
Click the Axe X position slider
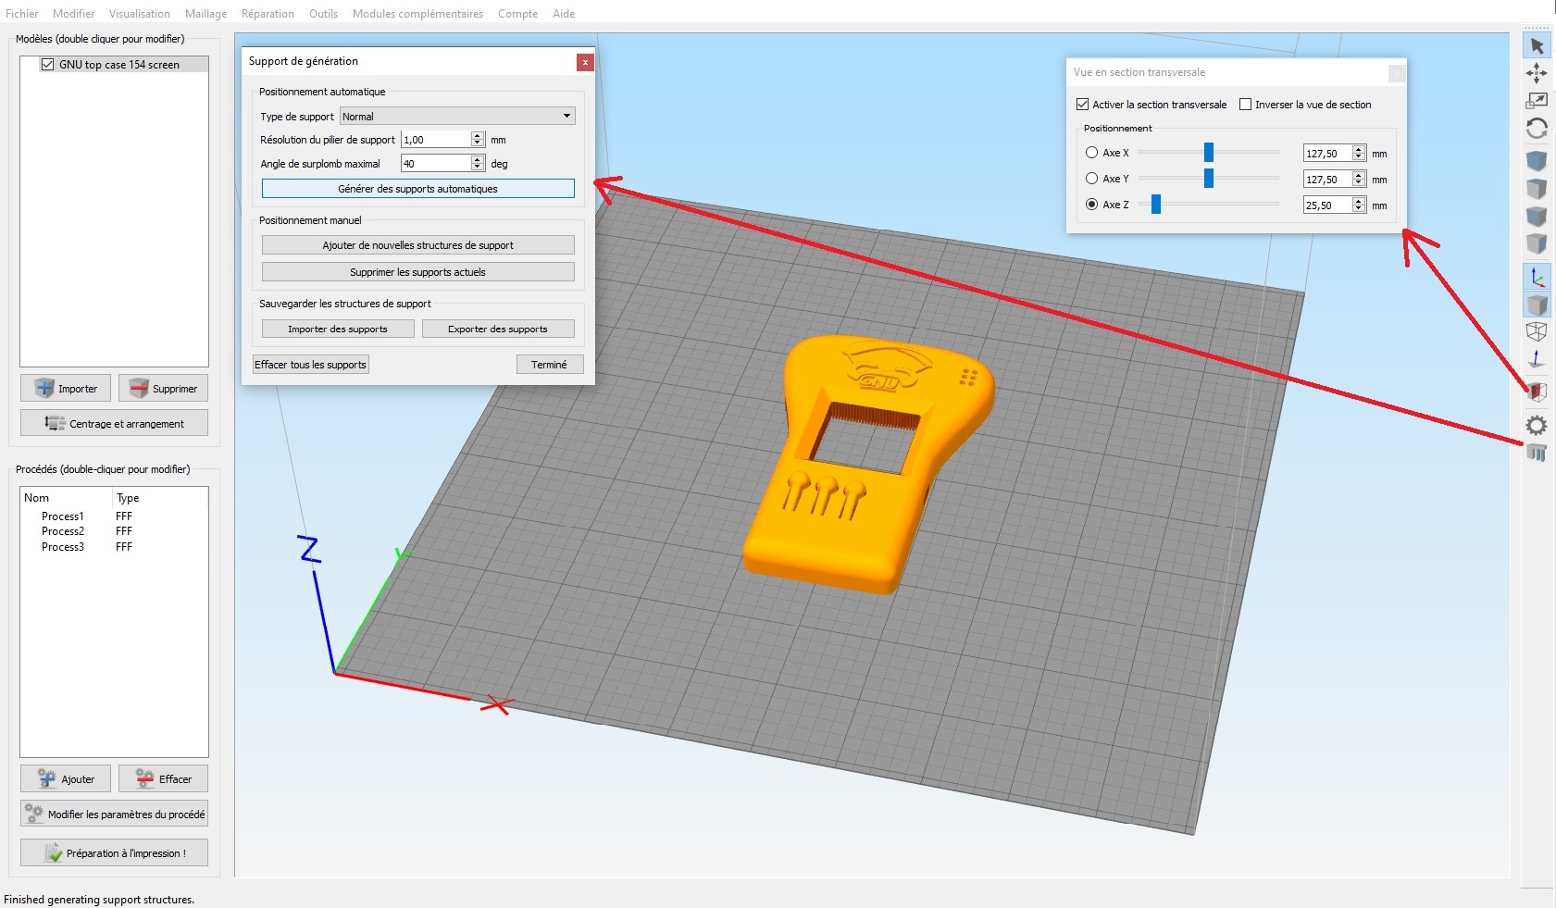1208,153
